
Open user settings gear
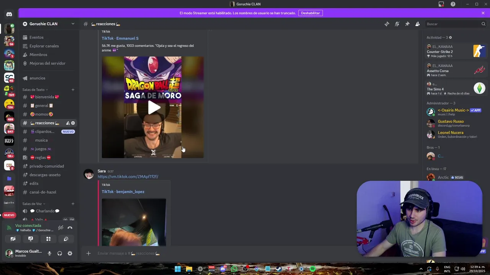[70, 253]
